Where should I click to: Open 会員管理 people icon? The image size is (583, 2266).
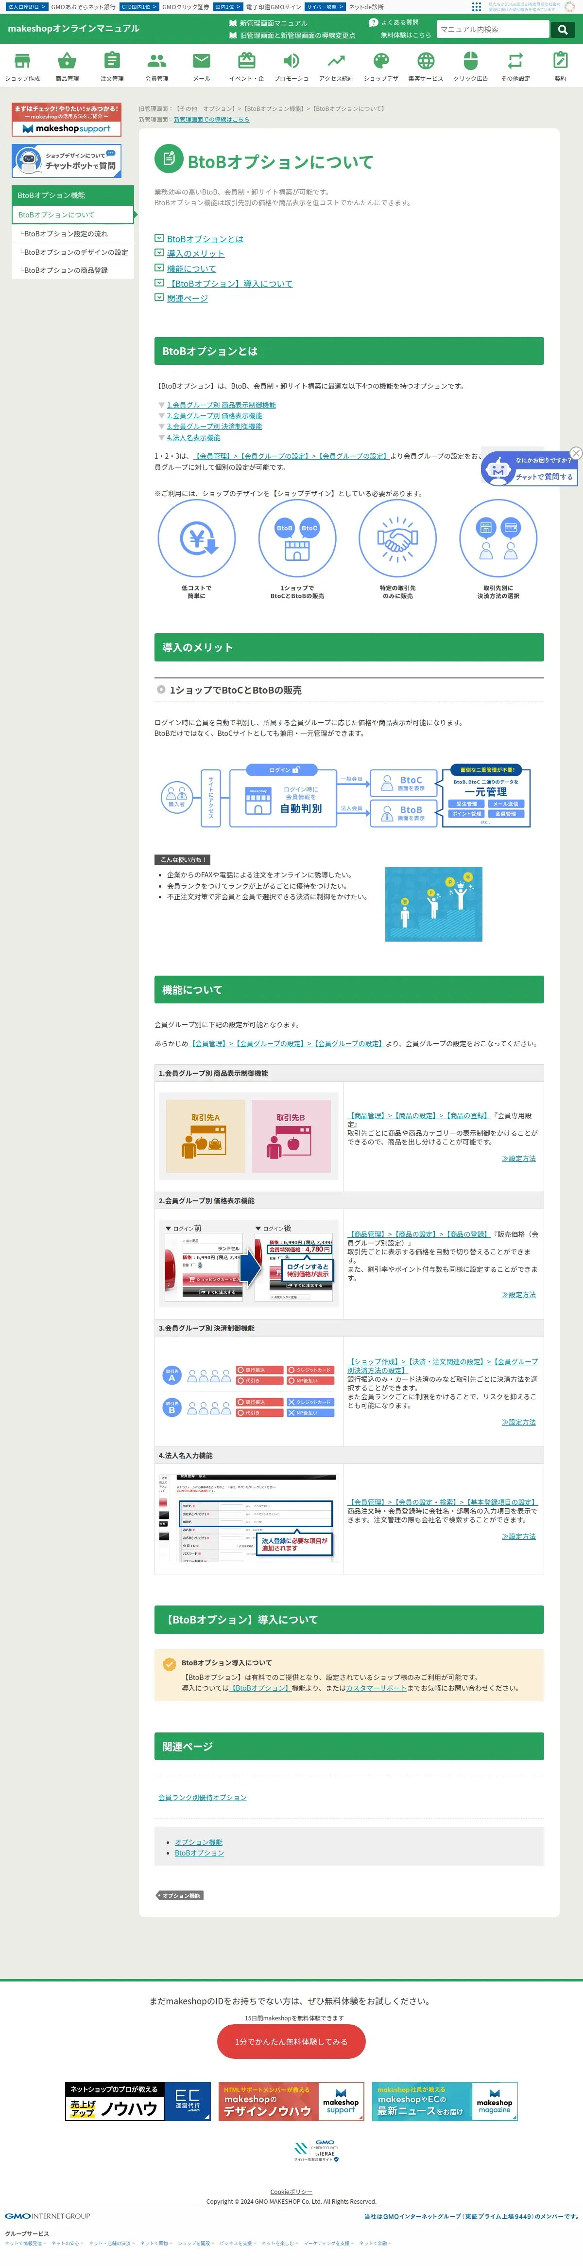[156, 61]
